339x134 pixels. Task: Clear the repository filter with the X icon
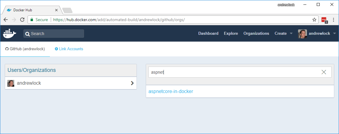[324, 72]
